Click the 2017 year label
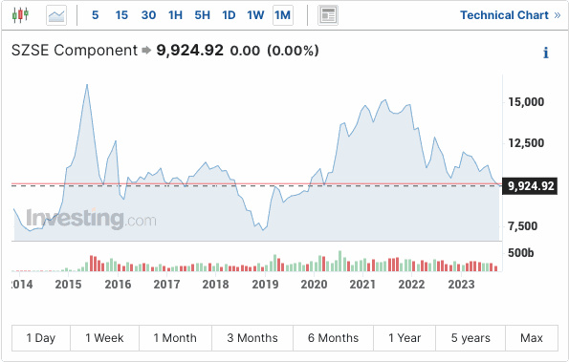The width and height of the screenshot is (569, 362). pyautogui.click(x=166, y=284)
